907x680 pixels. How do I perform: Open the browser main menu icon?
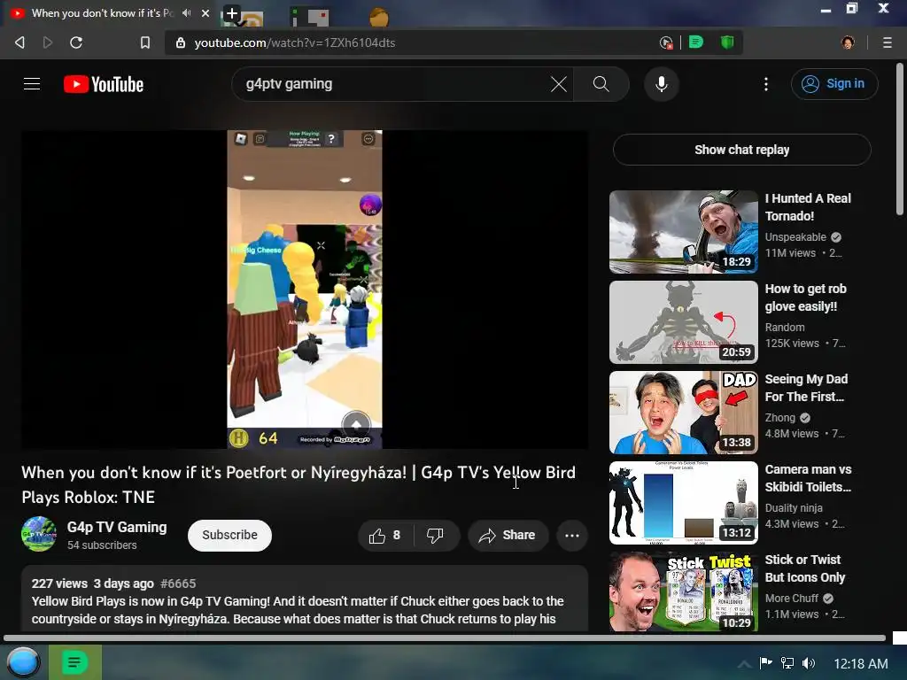pos(888,42)
